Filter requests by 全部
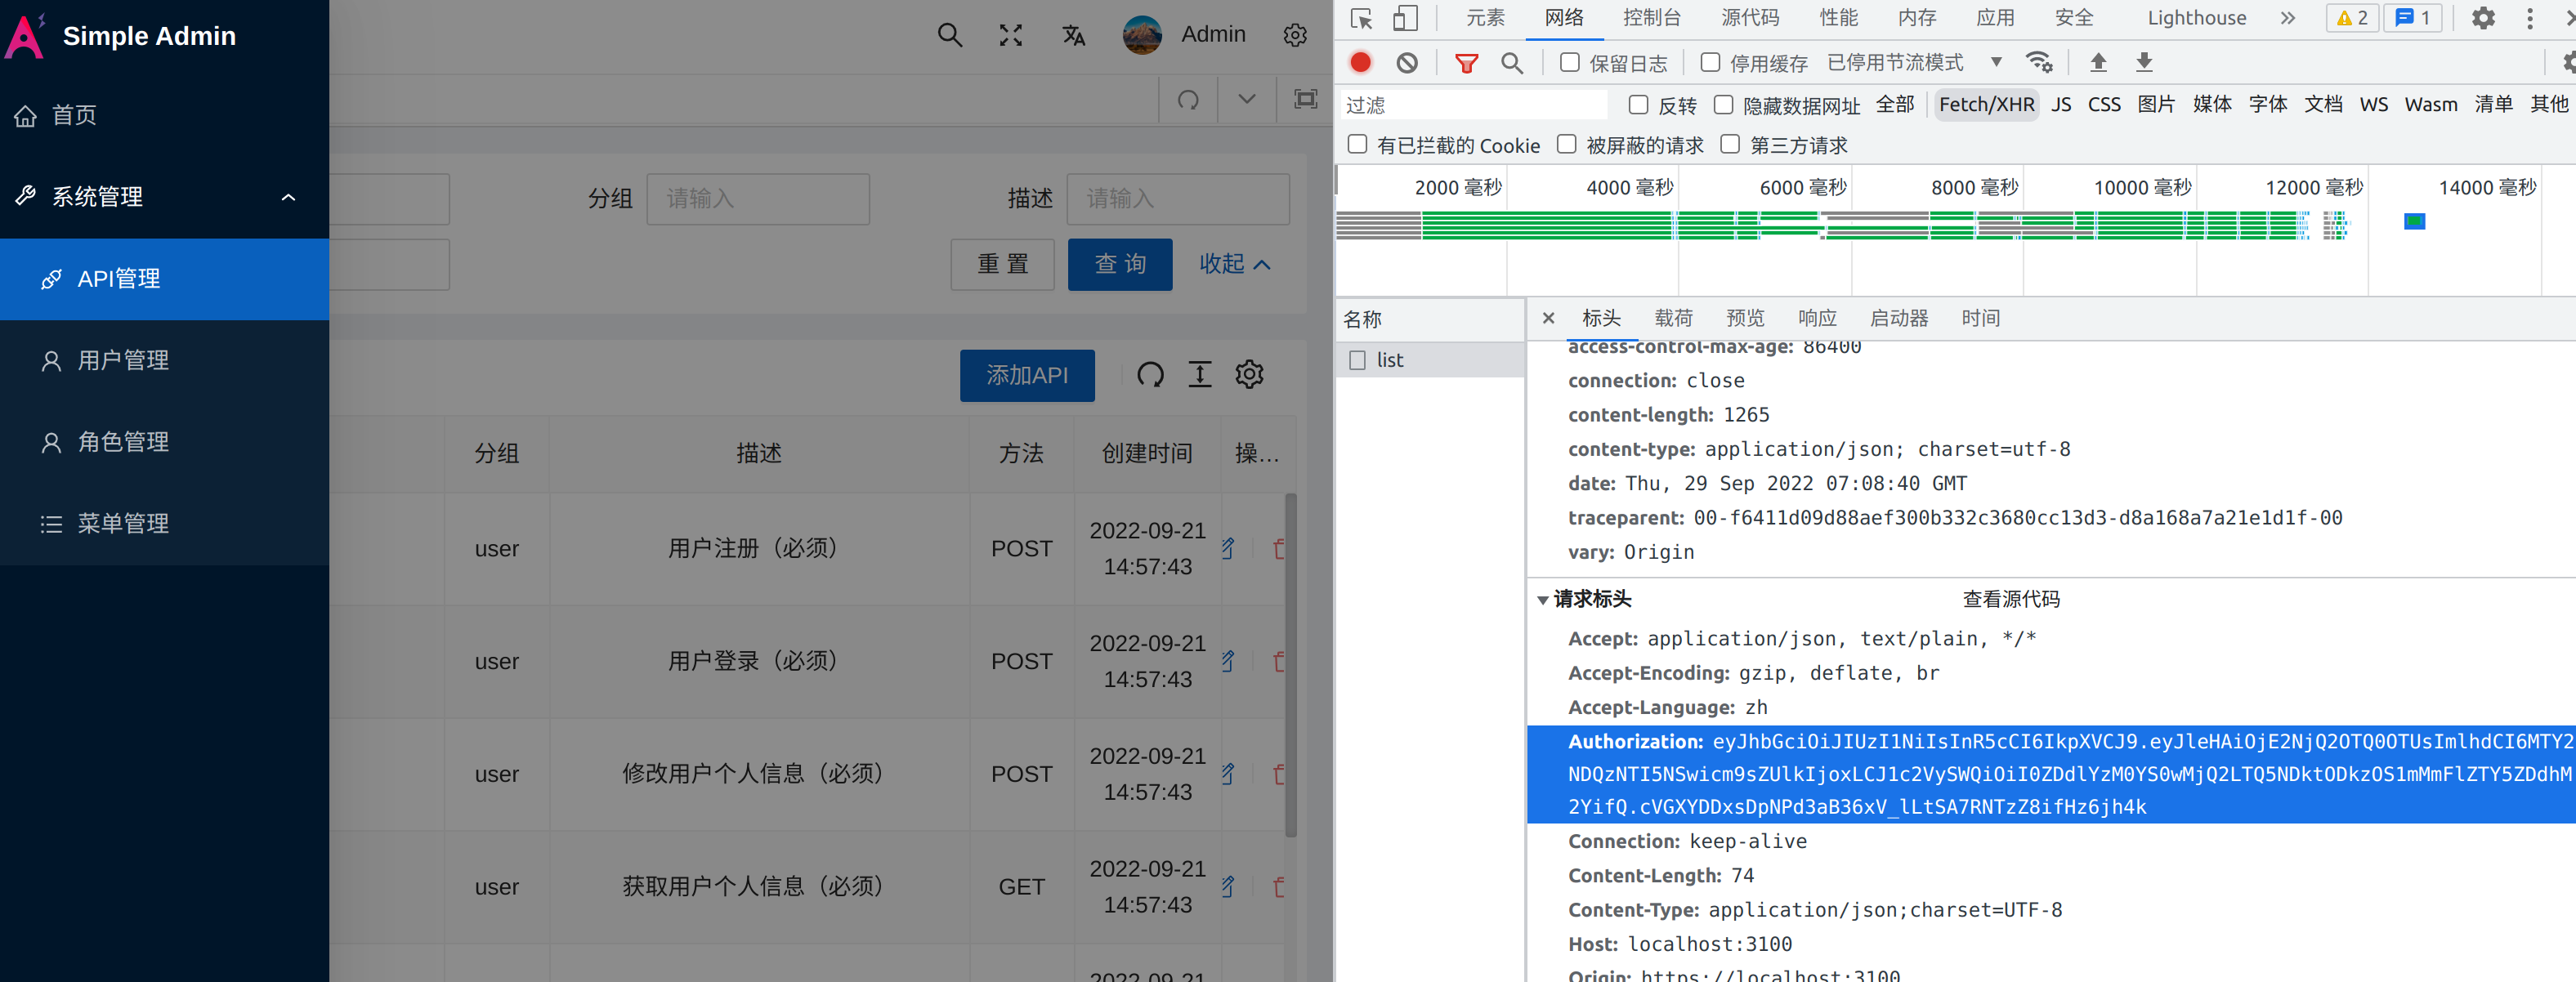This screenshot has width=2576, height=982. [1895, 104]
